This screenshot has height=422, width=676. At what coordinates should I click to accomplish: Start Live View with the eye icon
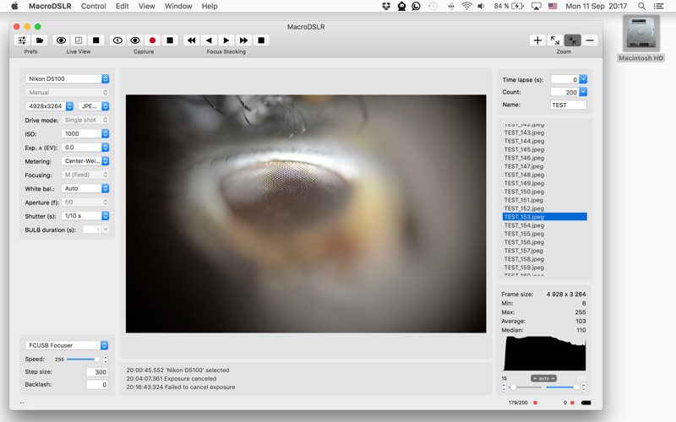[61, 41]
